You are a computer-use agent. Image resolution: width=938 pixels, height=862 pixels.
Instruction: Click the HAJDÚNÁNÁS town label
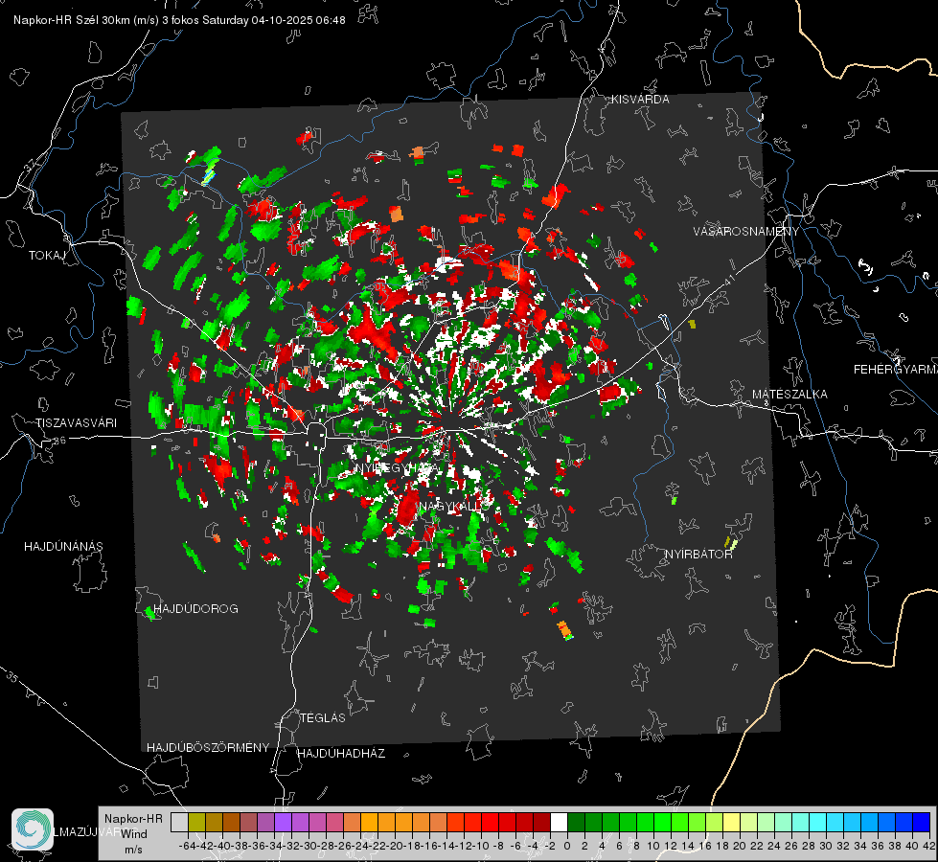point(63,547)
